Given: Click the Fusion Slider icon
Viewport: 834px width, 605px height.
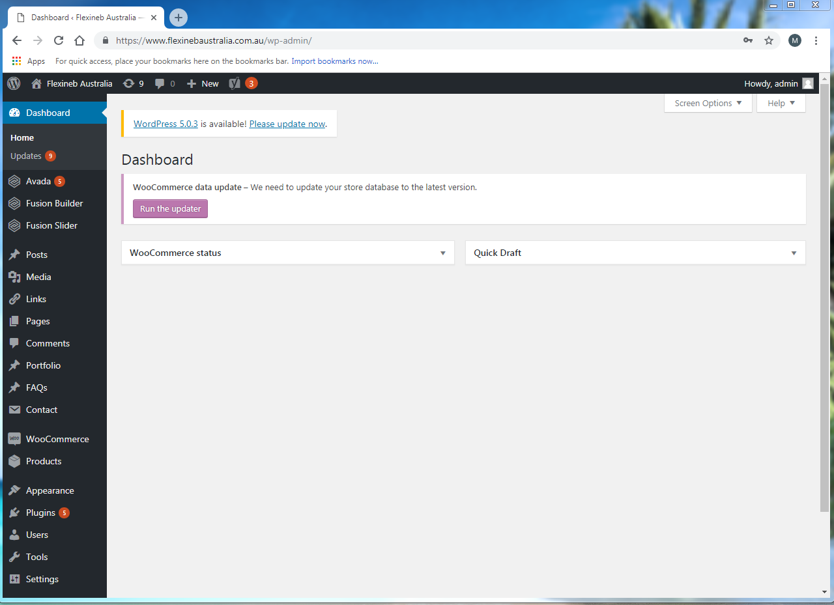Looking at the screenshot, I should click(x=14, y=225).
